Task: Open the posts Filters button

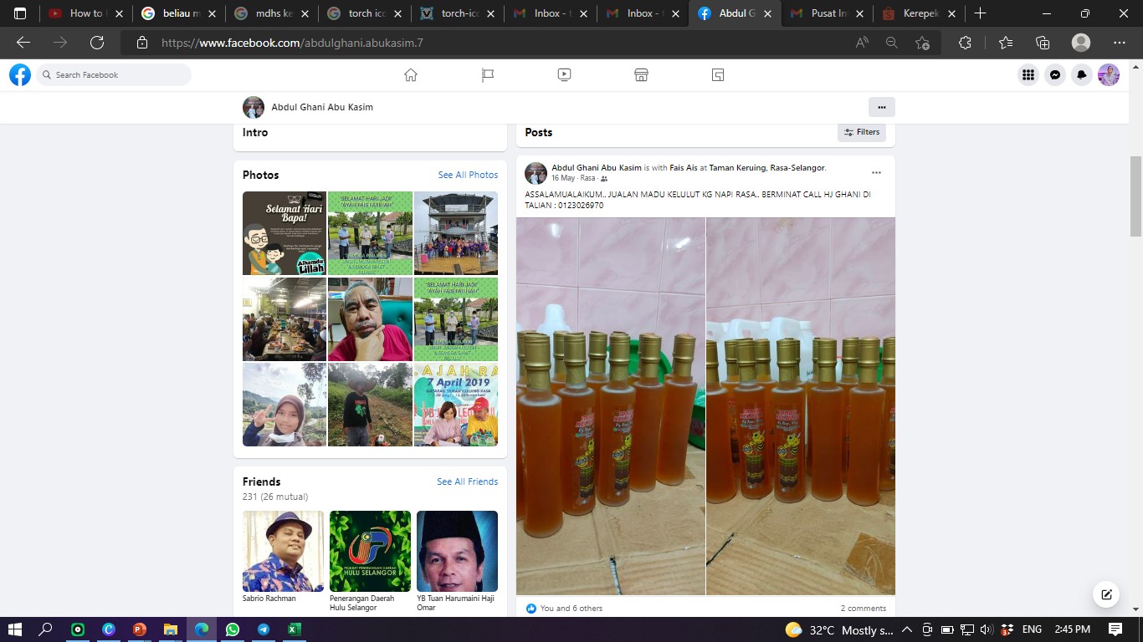Action: coord(862,132)
